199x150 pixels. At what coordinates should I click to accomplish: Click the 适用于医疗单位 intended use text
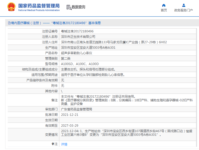coord(93,75)
